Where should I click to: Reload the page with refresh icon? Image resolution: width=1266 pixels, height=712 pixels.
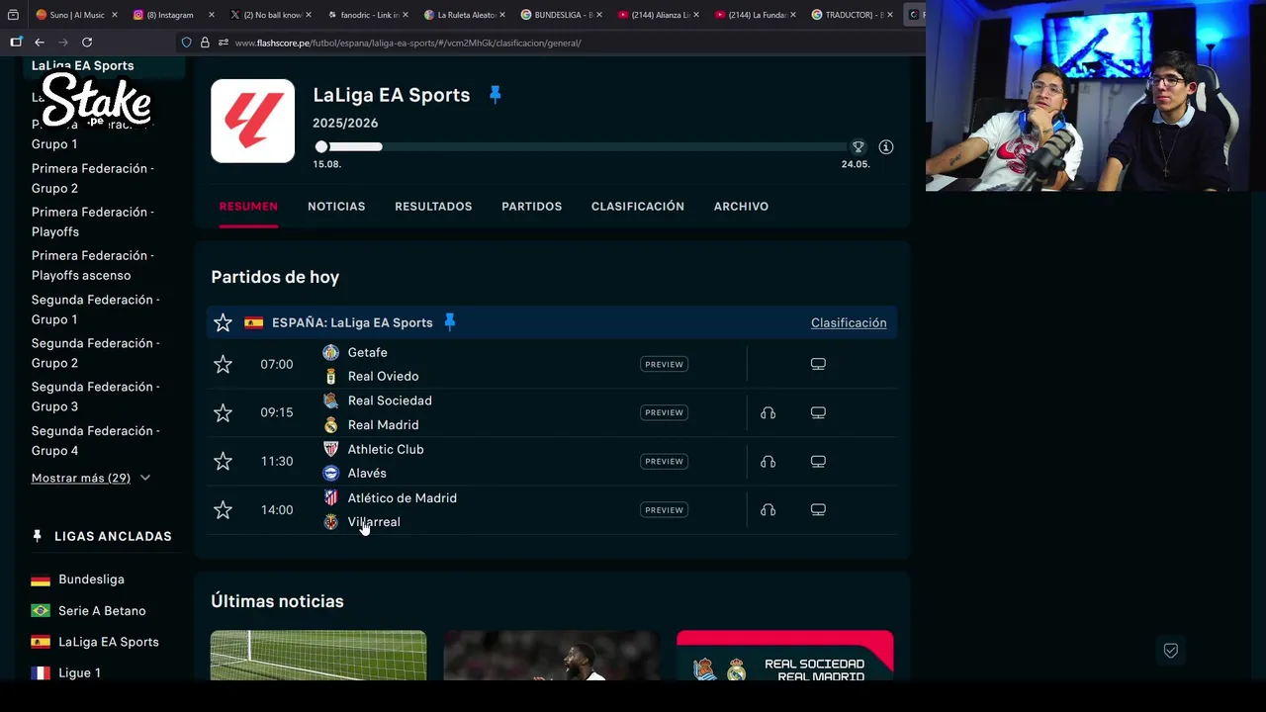(x=87, y=43)
